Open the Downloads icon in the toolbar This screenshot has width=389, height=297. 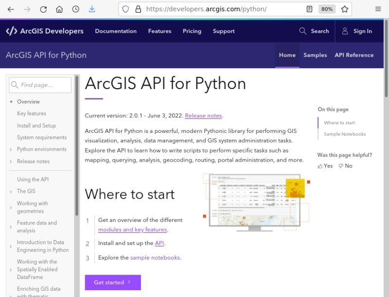click(91, 9)
